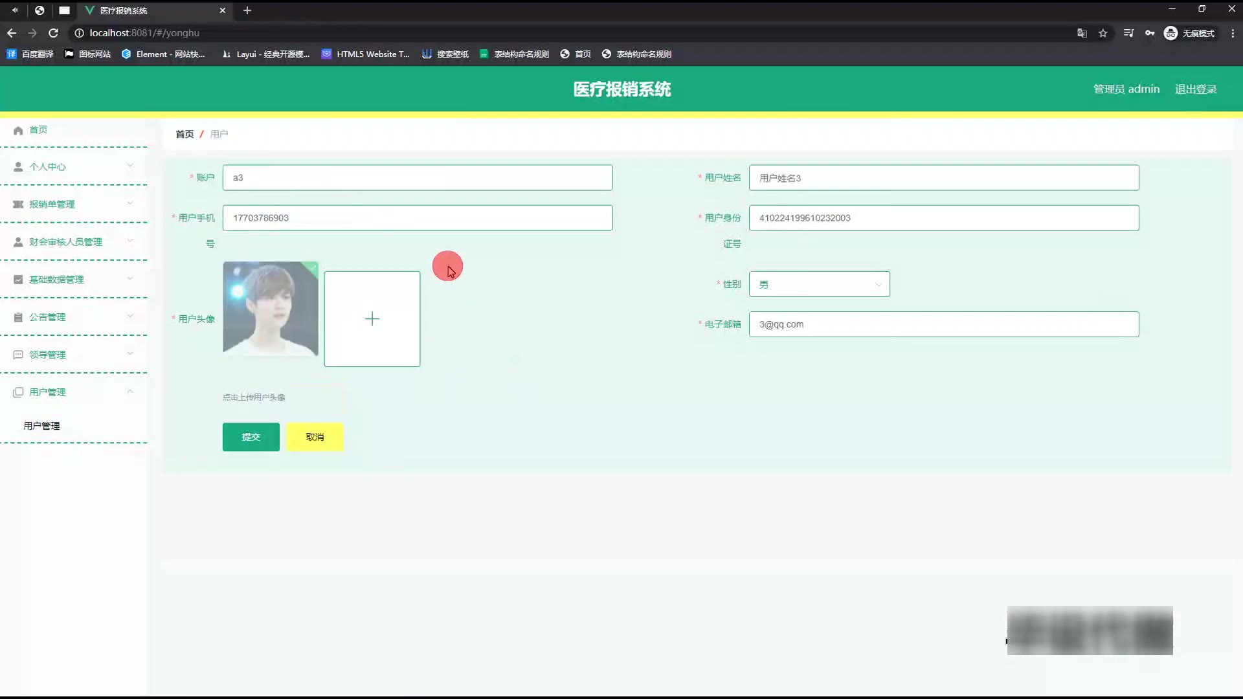Click the person icon next to 个人中心
This screenshot has height=699, width=1243.
(x=18, y=167)
